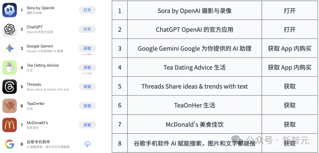The height and width of the screenshot is (153, 319).
Task: Tap 获取 button for McDonald's
Action: coord(87,125)
